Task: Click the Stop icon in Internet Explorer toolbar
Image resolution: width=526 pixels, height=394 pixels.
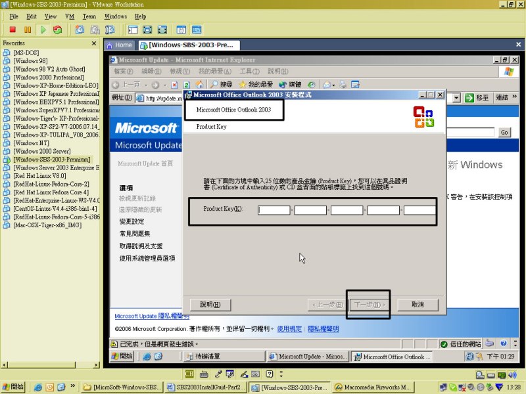Action: click(174, 85)
